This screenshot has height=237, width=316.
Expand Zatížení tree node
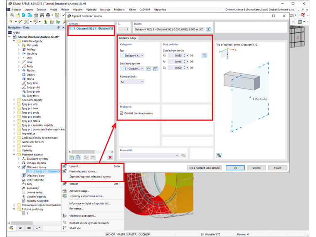click(14, 146)
